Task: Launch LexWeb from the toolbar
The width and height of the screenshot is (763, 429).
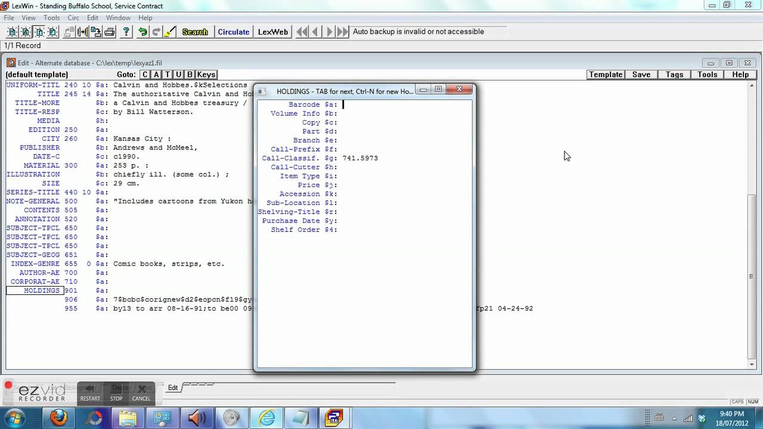Action: click(x=273, y=32)
